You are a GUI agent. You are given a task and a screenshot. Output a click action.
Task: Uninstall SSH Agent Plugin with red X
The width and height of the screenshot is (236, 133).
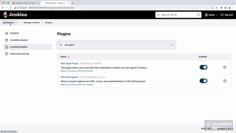[x=225, y=67]
